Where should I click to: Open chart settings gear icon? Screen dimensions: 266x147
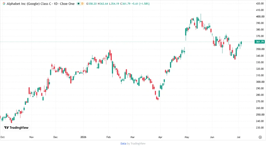[x=260, y=137]
